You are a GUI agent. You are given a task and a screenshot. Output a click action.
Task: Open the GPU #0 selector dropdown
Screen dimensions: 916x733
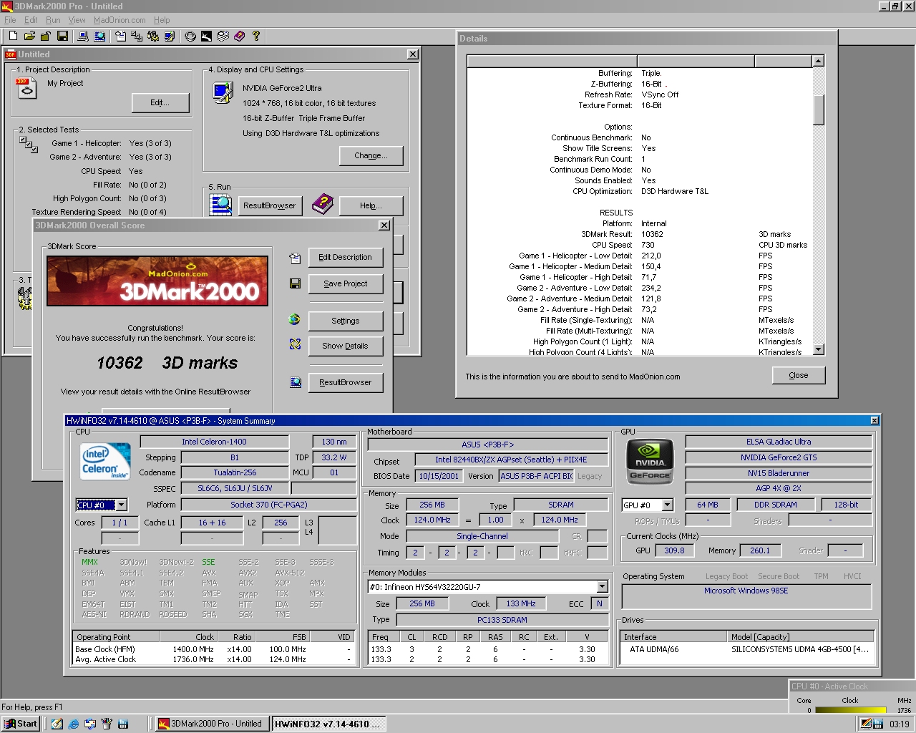point(667,505)
